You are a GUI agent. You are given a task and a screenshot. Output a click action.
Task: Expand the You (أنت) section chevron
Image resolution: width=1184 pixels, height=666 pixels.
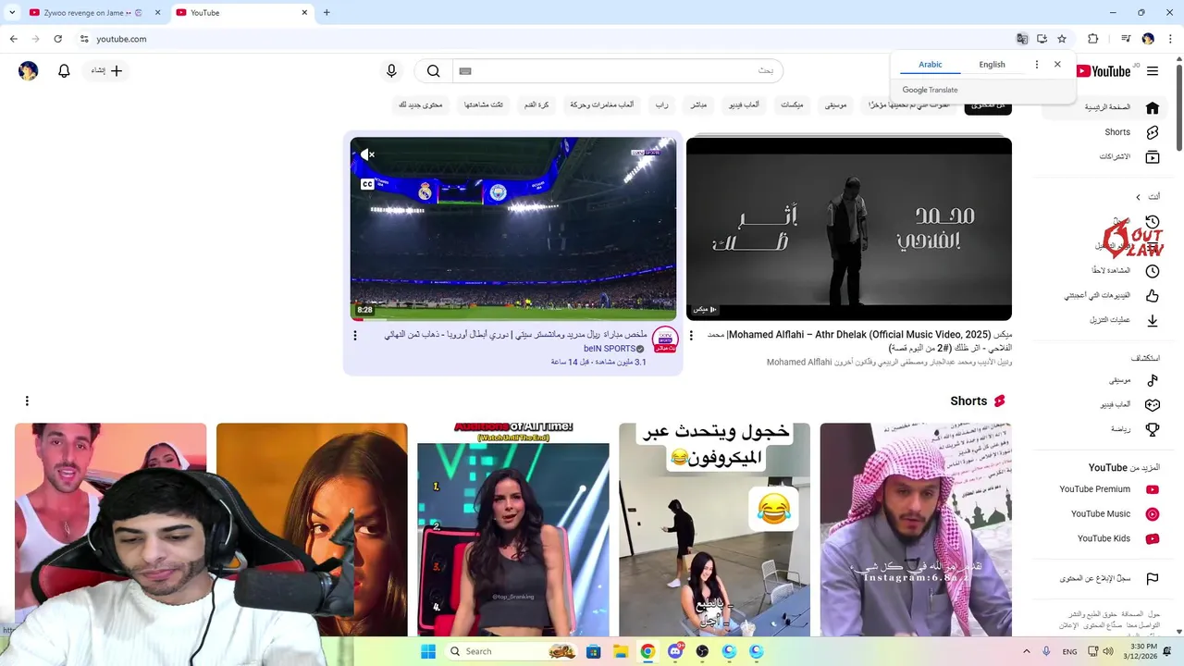coord(1139,197)
